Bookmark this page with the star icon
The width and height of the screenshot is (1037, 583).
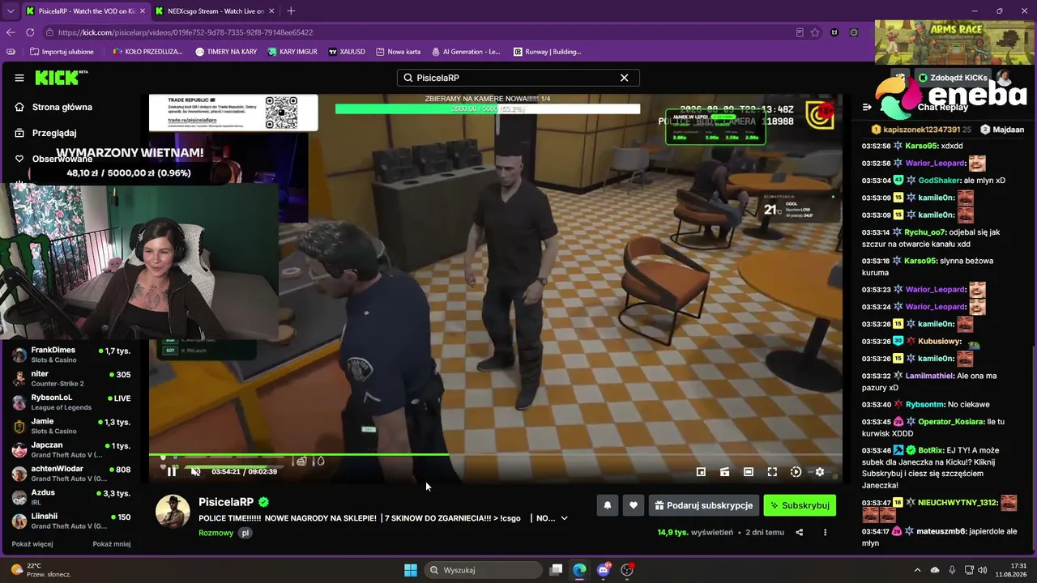pos(815,32)
